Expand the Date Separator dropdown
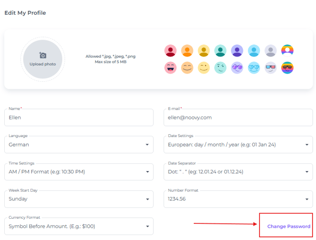This screenshot has height=240, width=316. [238, 172]
